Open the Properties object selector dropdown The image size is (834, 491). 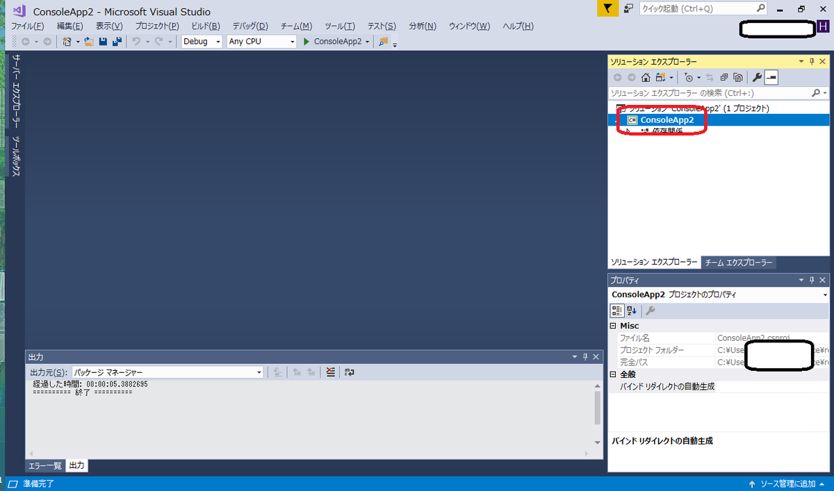tap(824, 294)
